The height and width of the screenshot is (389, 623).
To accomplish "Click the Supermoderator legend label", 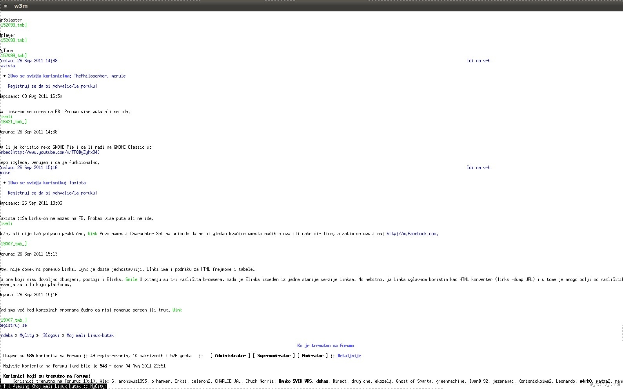I will [x=274, y=356].
